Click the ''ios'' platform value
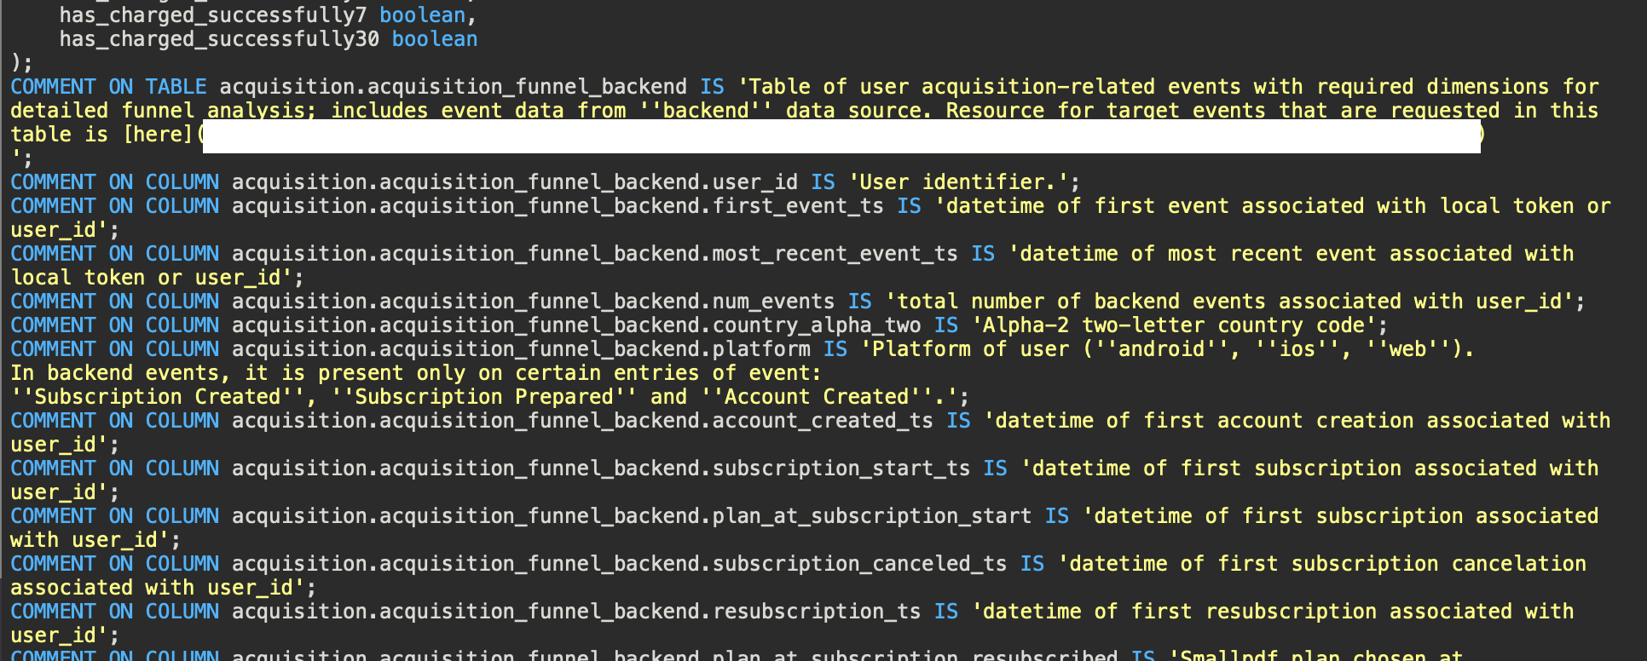The image size is (1647, 661). 1297,349
